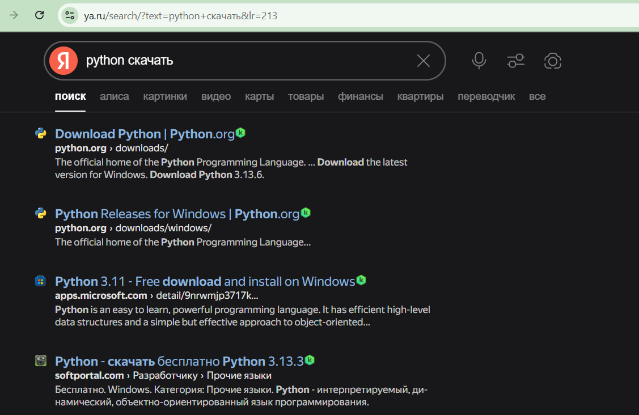Go to the финансы tab
The image size is (639, 415).
click(361, 96)
